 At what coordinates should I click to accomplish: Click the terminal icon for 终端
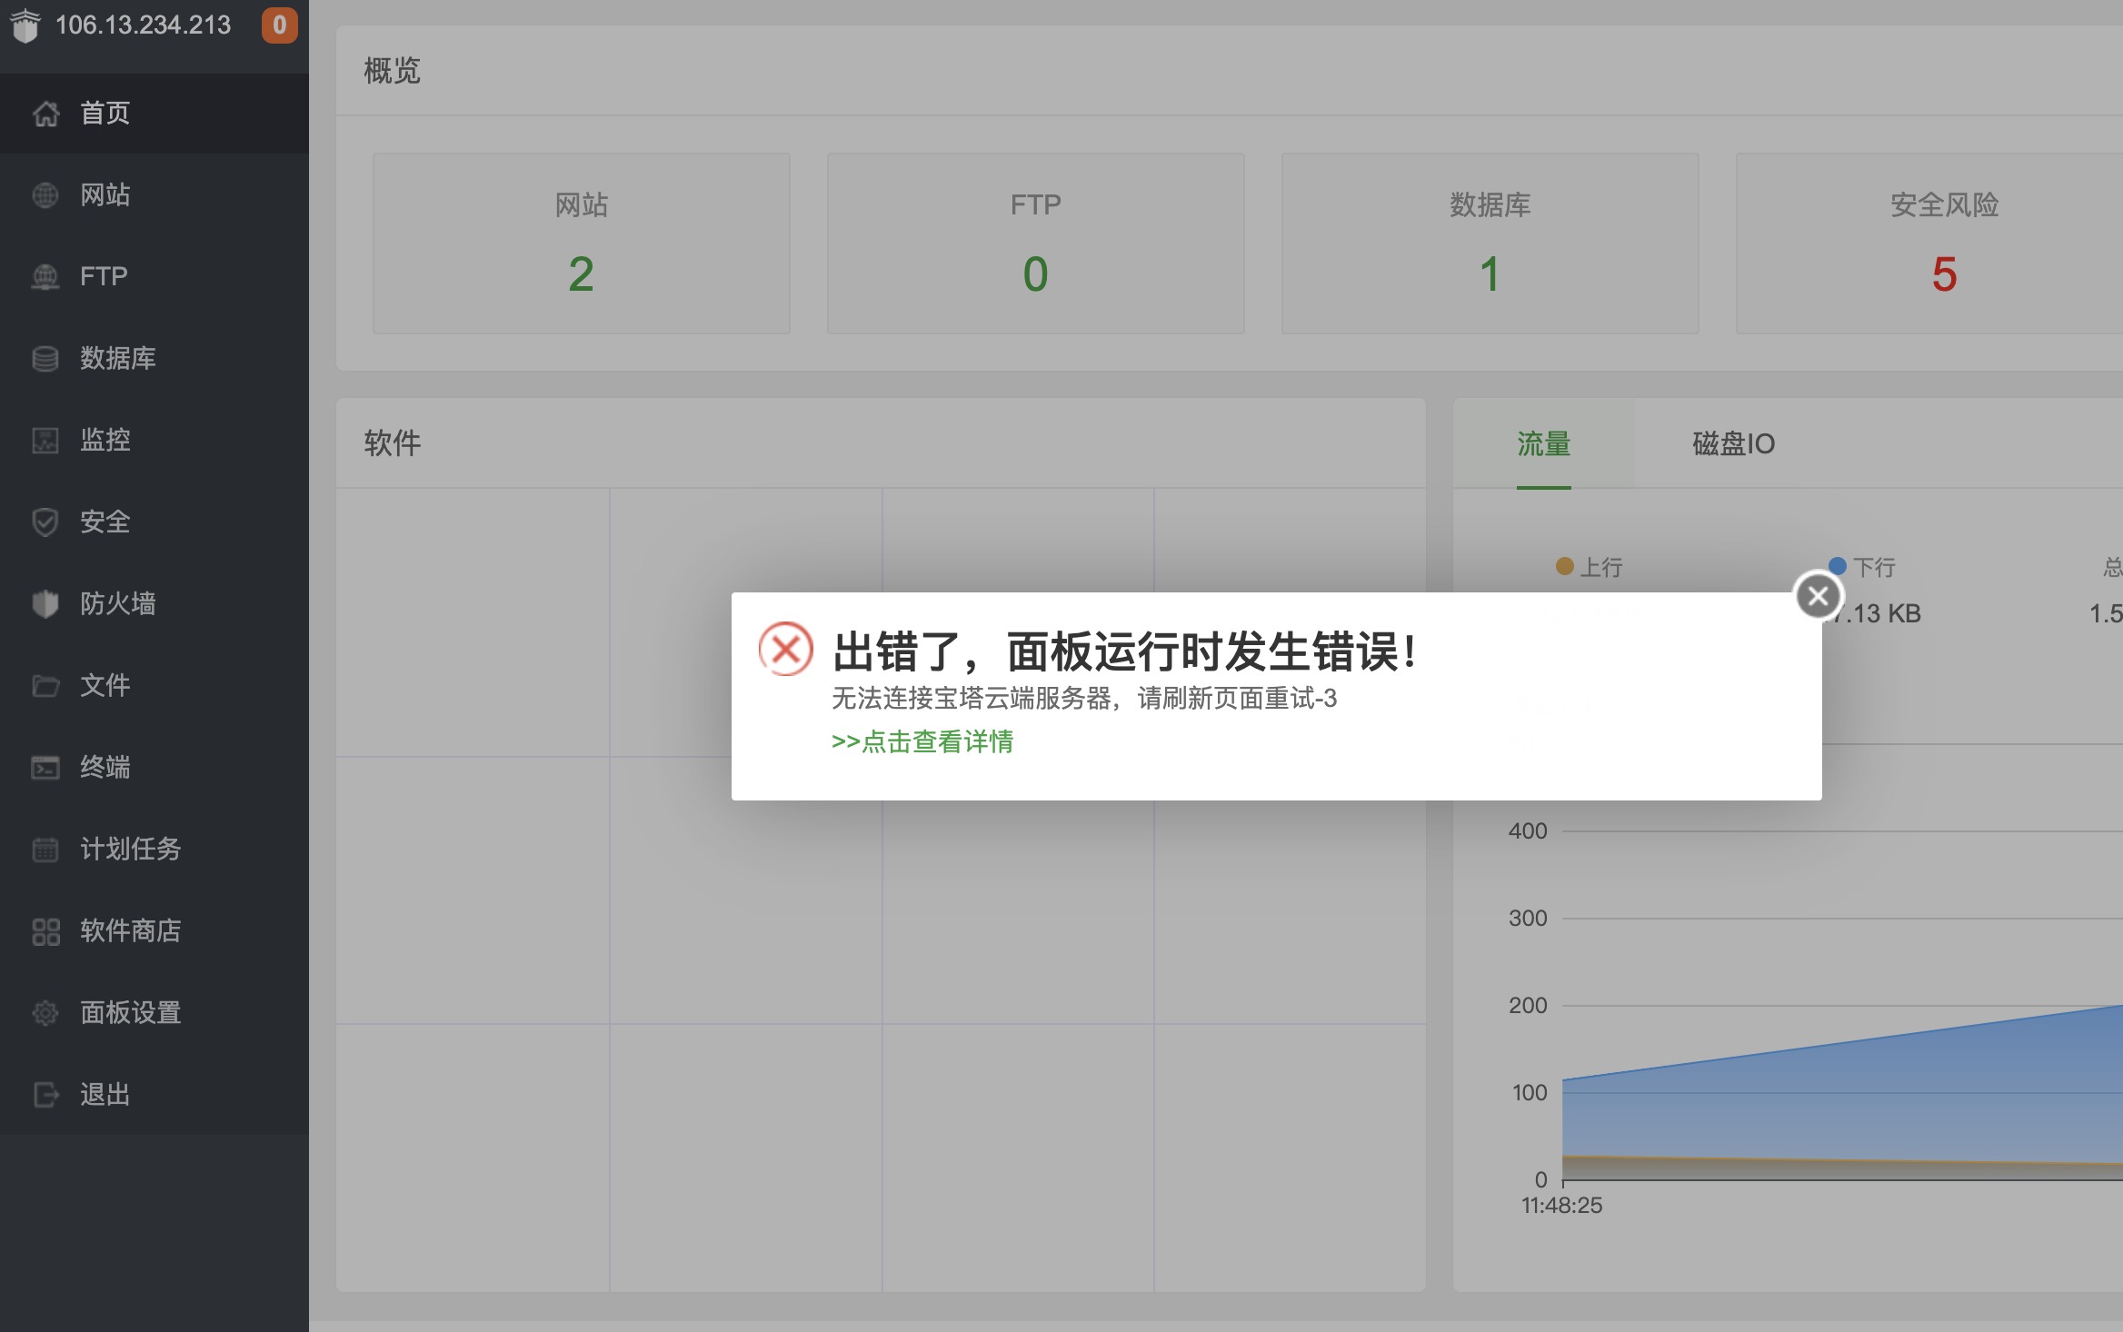(x=45, y=768)
